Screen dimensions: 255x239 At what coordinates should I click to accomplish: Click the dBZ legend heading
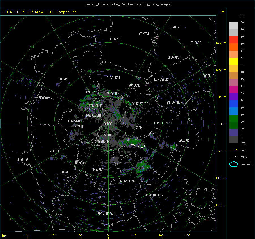240,15
